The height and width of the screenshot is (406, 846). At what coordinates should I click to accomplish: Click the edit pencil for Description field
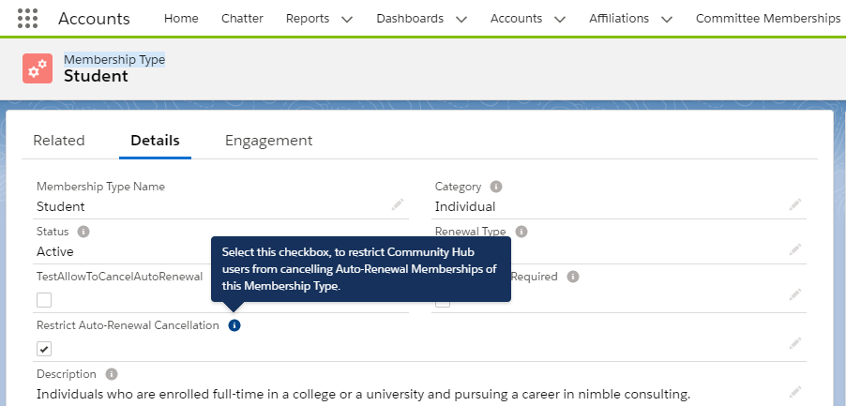[795, 392]
